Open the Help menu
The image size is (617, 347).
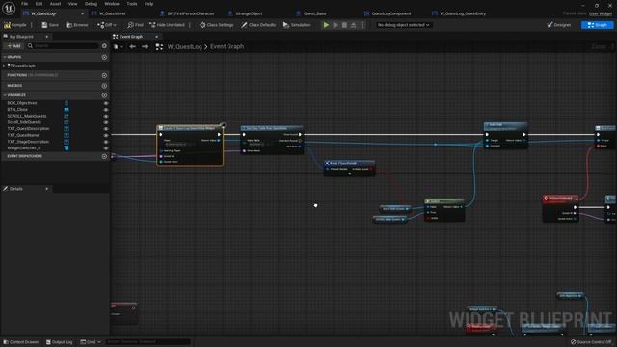148,4
